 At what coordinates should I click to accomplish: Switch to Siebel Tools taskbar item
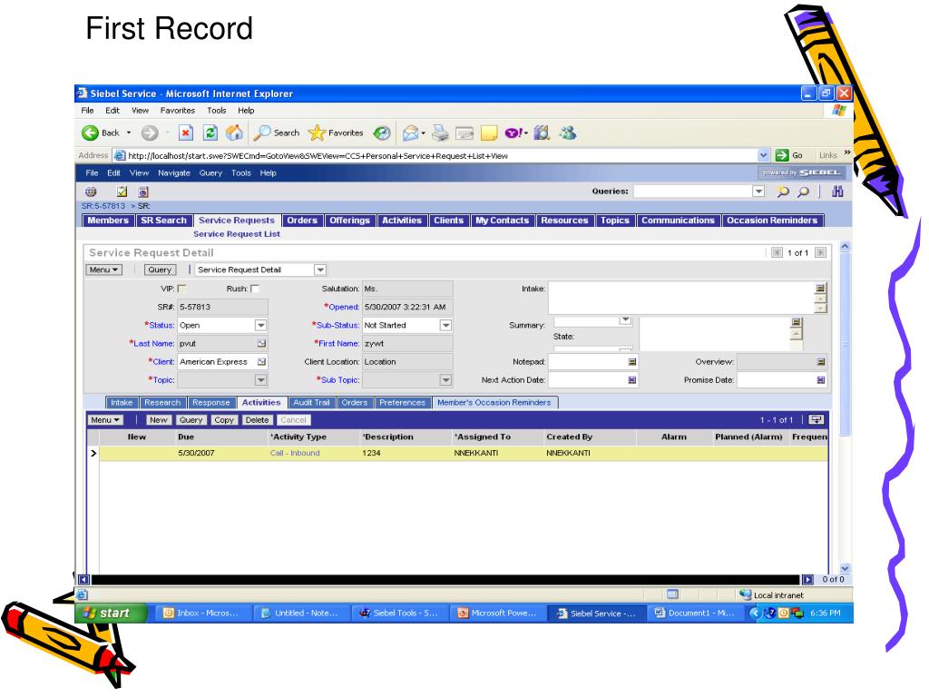[x=399, y=613]
